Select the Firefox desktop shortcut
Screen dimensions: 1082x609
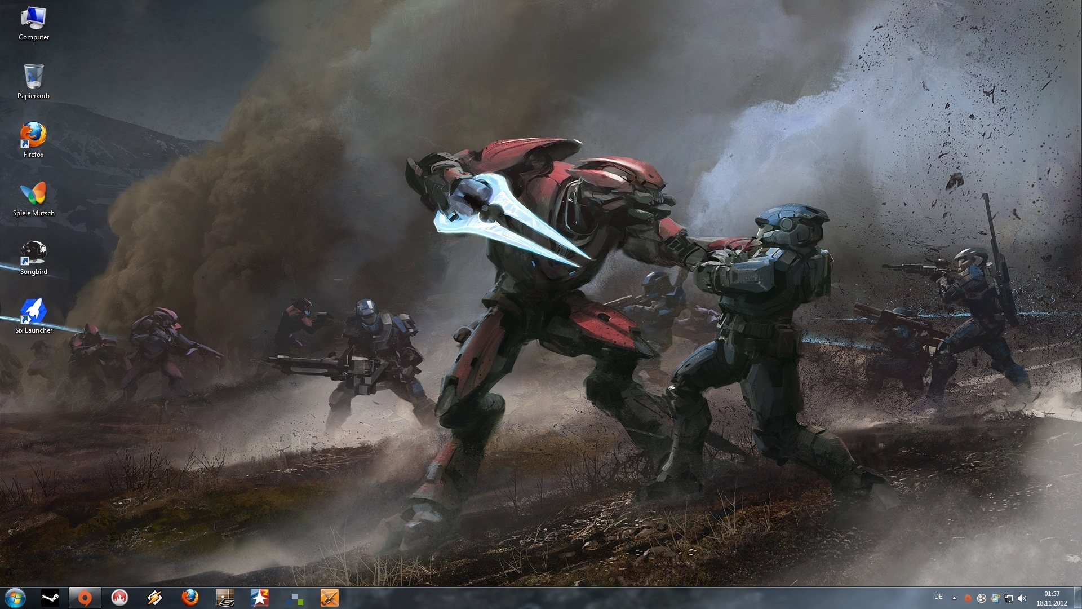[34, 140]
